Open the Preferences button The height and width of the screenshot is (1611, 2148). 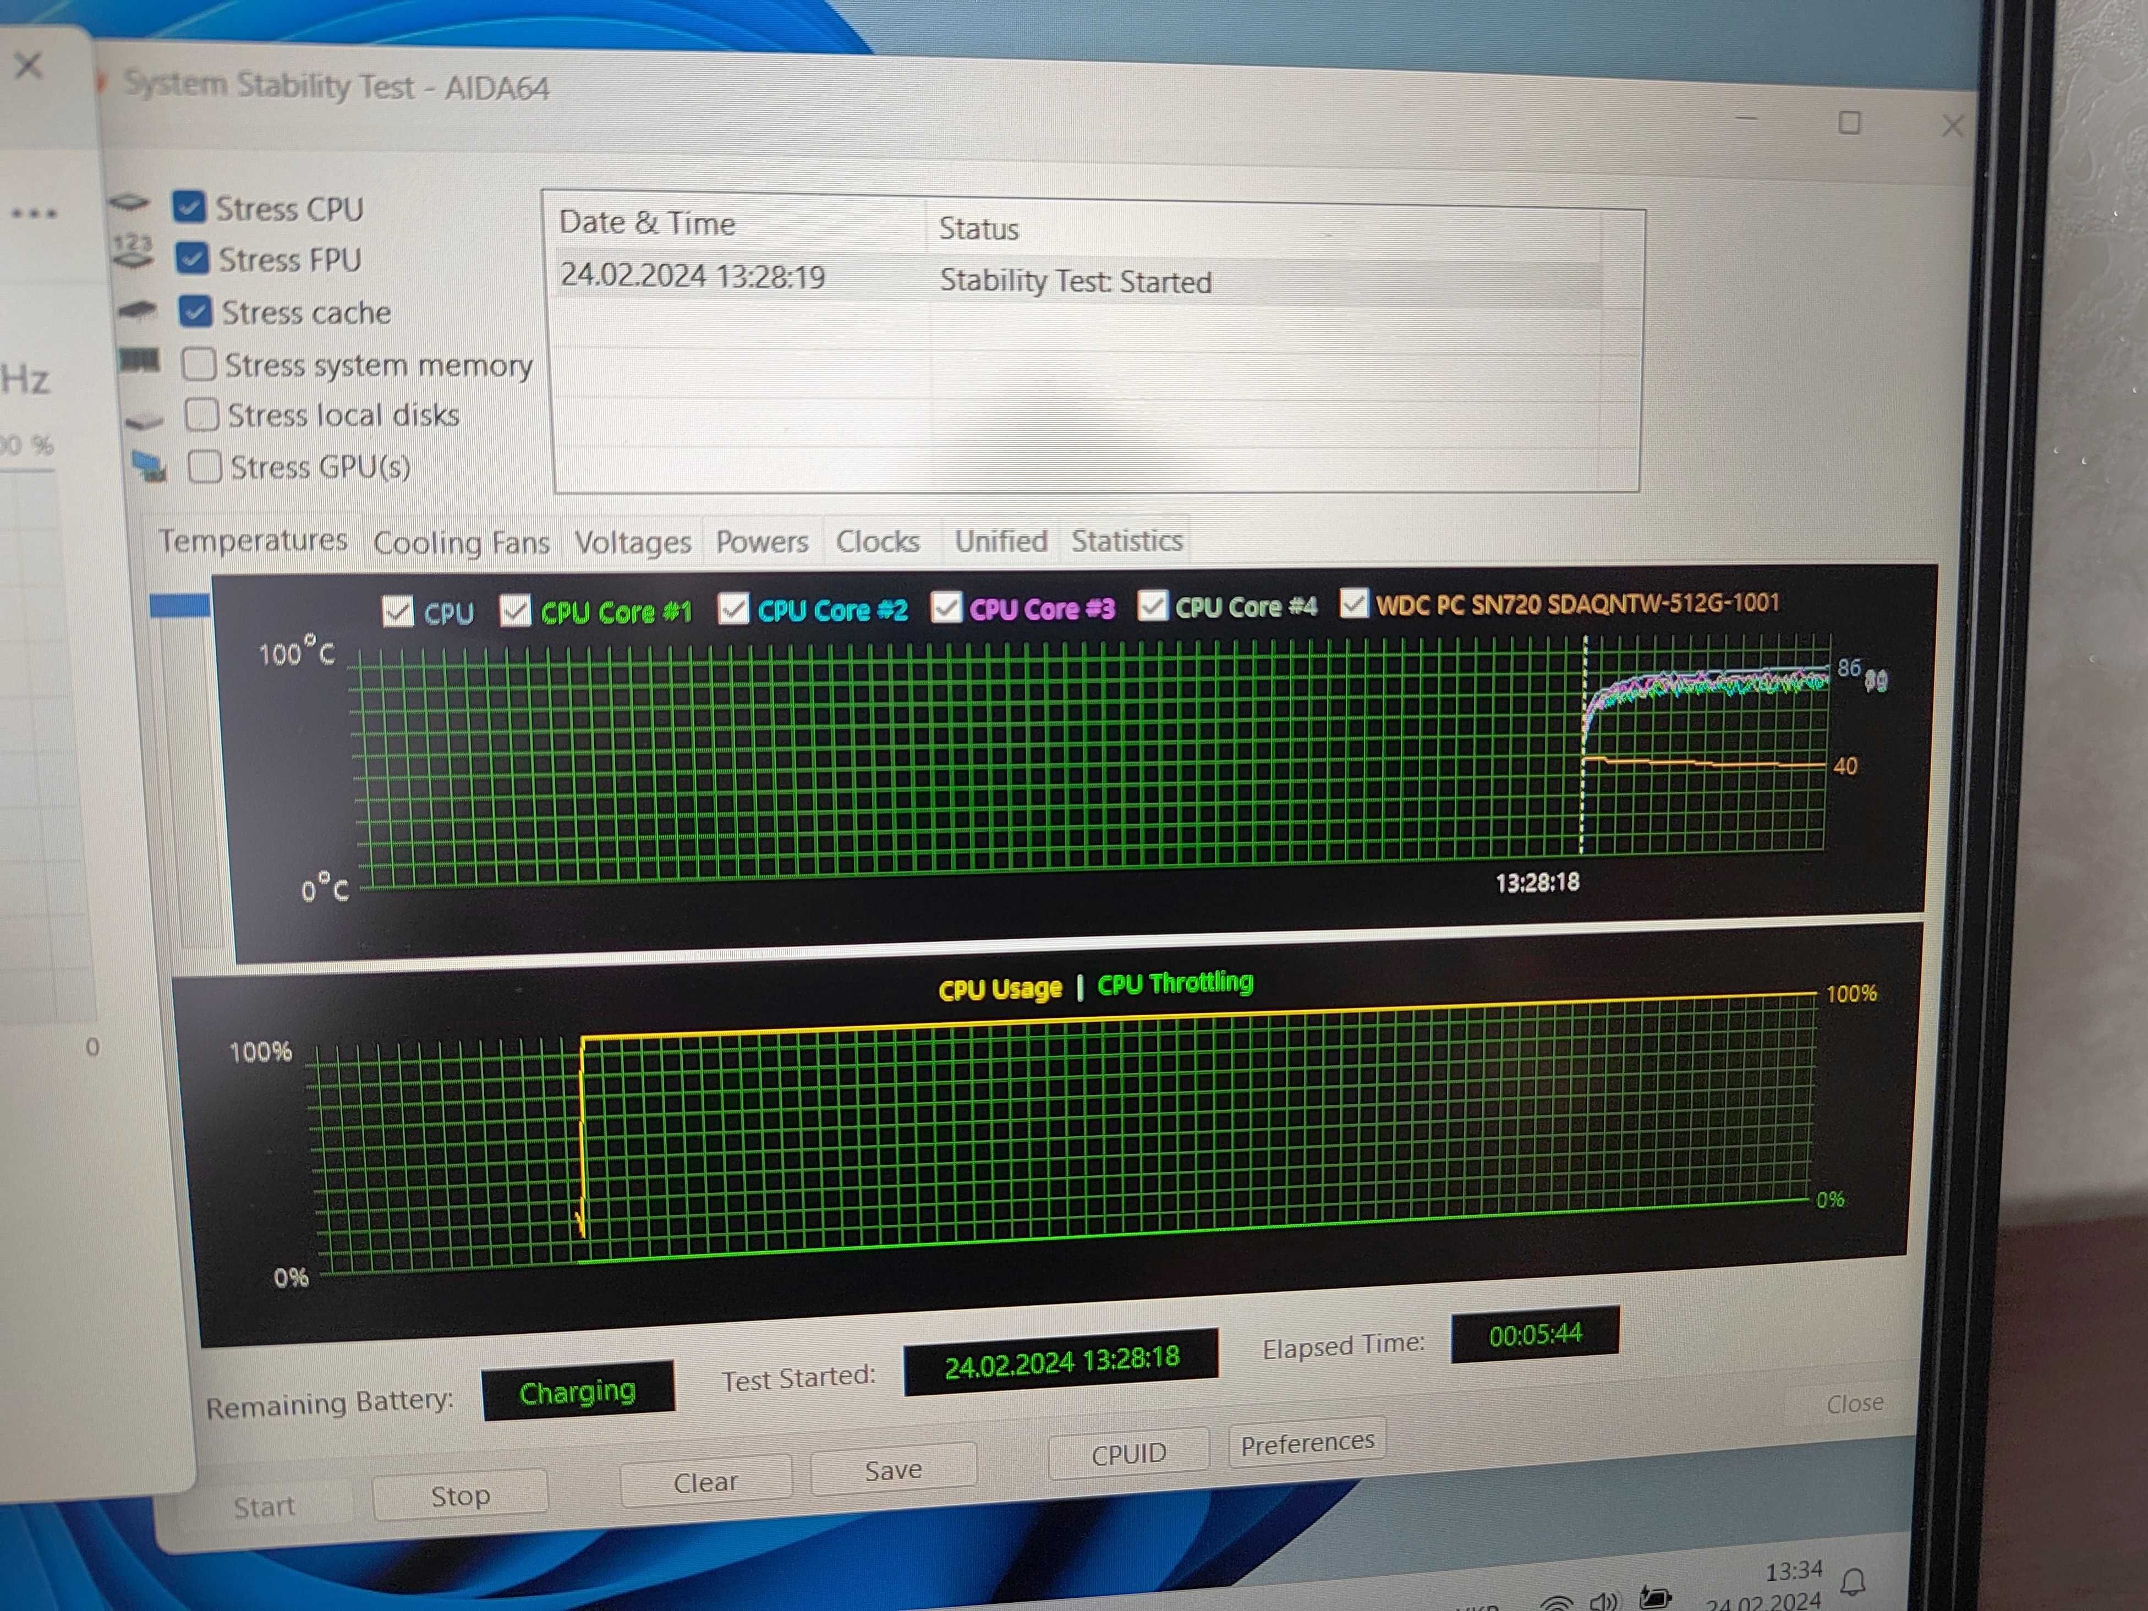[x=1307, y=1443]
